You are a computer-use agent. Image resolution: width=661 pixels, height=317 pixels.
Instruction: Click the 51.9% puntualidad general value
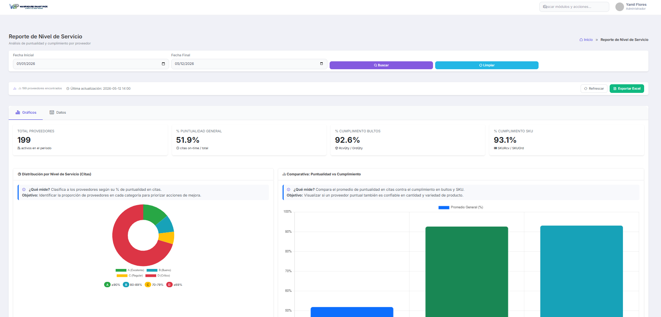click(x=188, y=140)
